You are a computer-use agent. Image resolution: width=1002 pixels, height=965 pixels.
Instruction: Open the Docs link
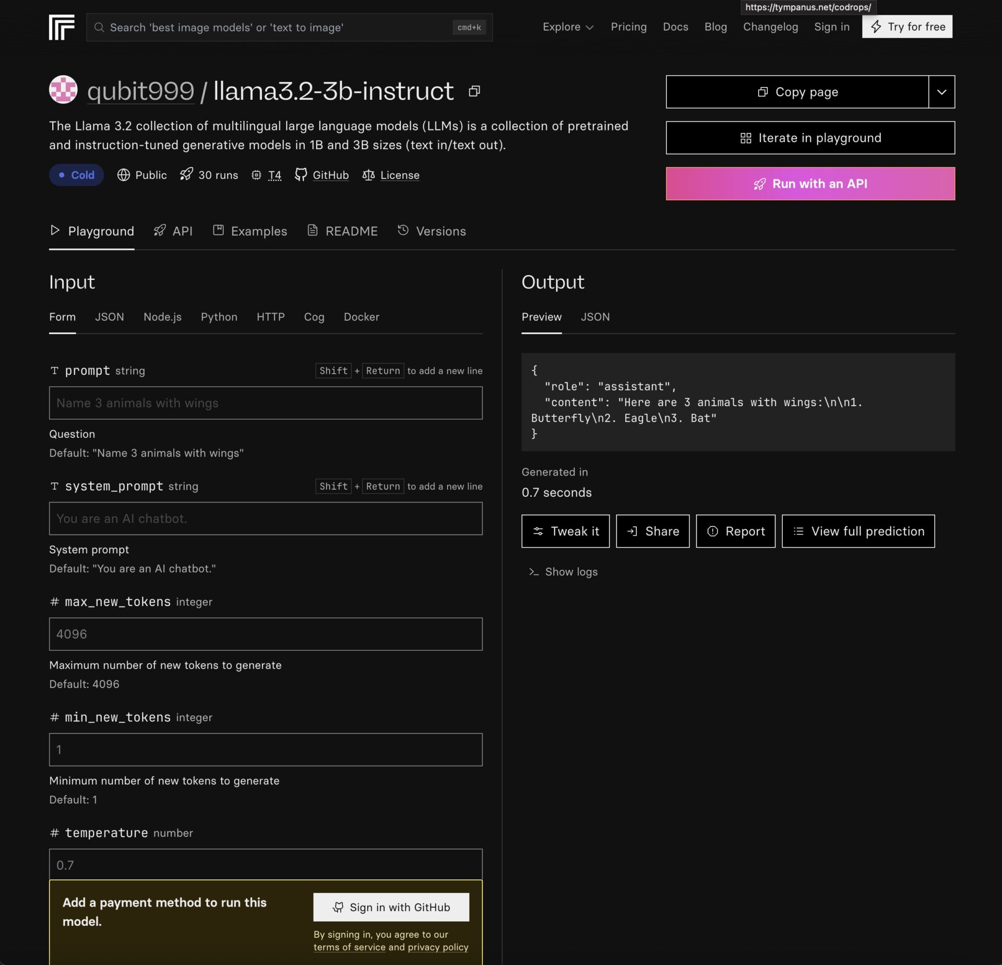point(675,27)
